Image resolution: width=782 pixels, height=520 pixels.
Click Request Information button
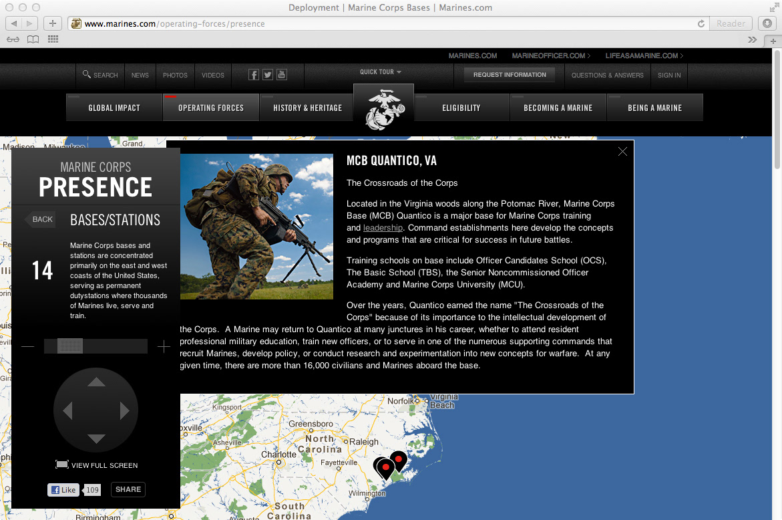click(x=510, y=75)
